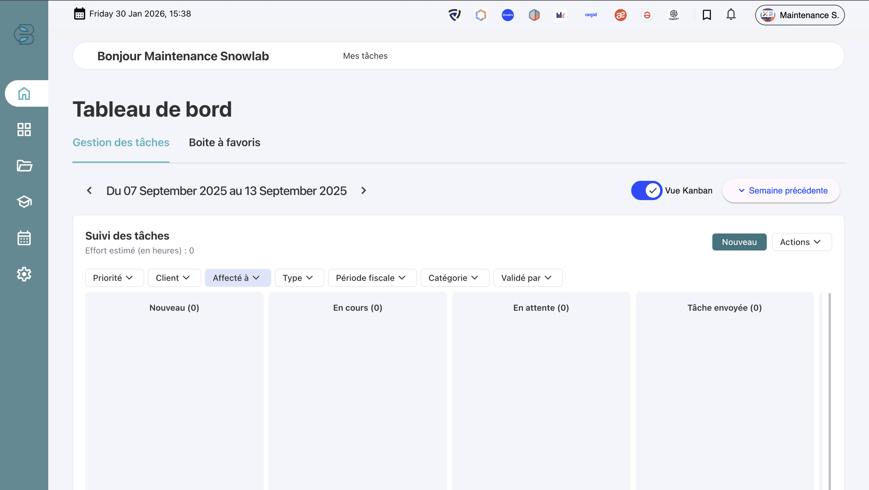Open the cegid shortcut icon
The height and width of the screenshot is (490, 869).
coord(590,15)
